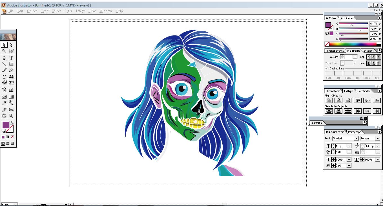The height and width of the screenshot is (206, 383).
Task: Select the Symbol Sprayer tool
Action: (x=4, y=90)
